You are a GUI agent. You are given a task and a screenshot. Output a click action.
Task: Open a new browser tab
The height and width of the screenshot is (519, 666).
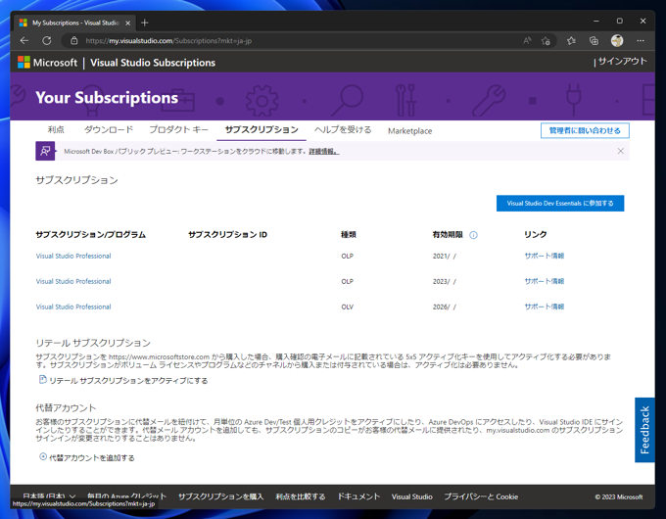pyautogui.click(x=145, y=22)
